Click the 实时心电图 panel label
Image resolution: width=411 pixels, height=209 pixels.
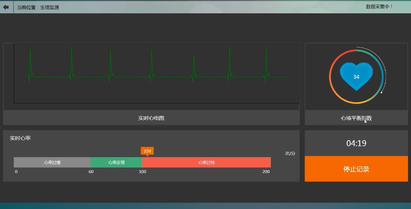click(x=151, y=118)
